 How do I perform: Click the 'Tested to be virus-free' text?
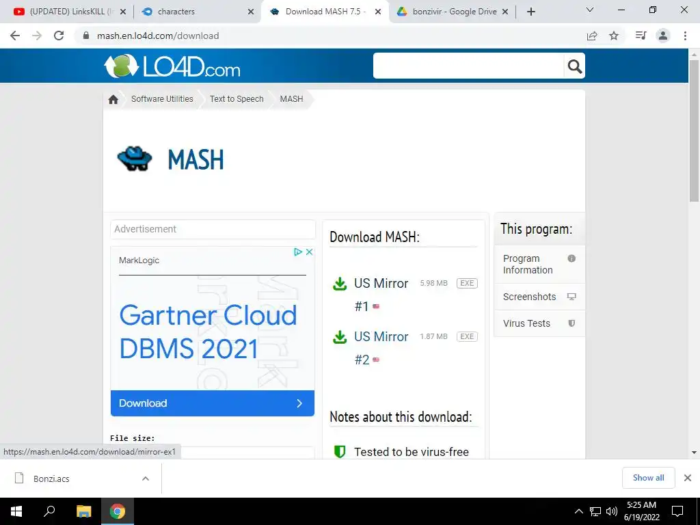(411, 452)
